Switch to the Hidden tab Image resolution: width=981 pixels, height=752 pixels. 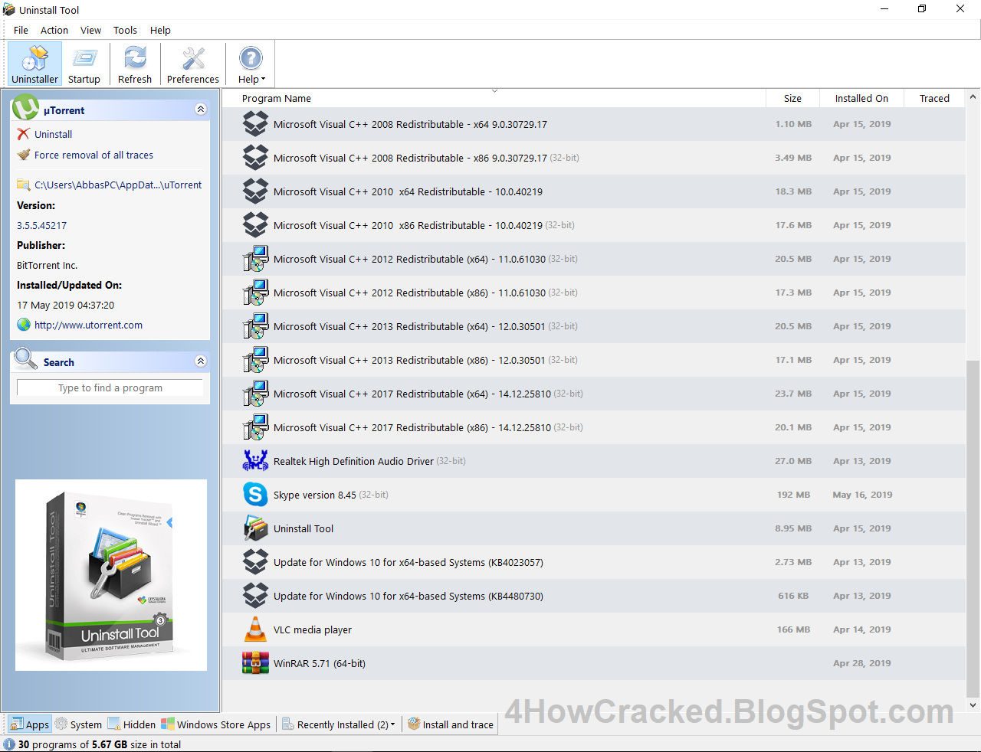click(x=132, y=724)
